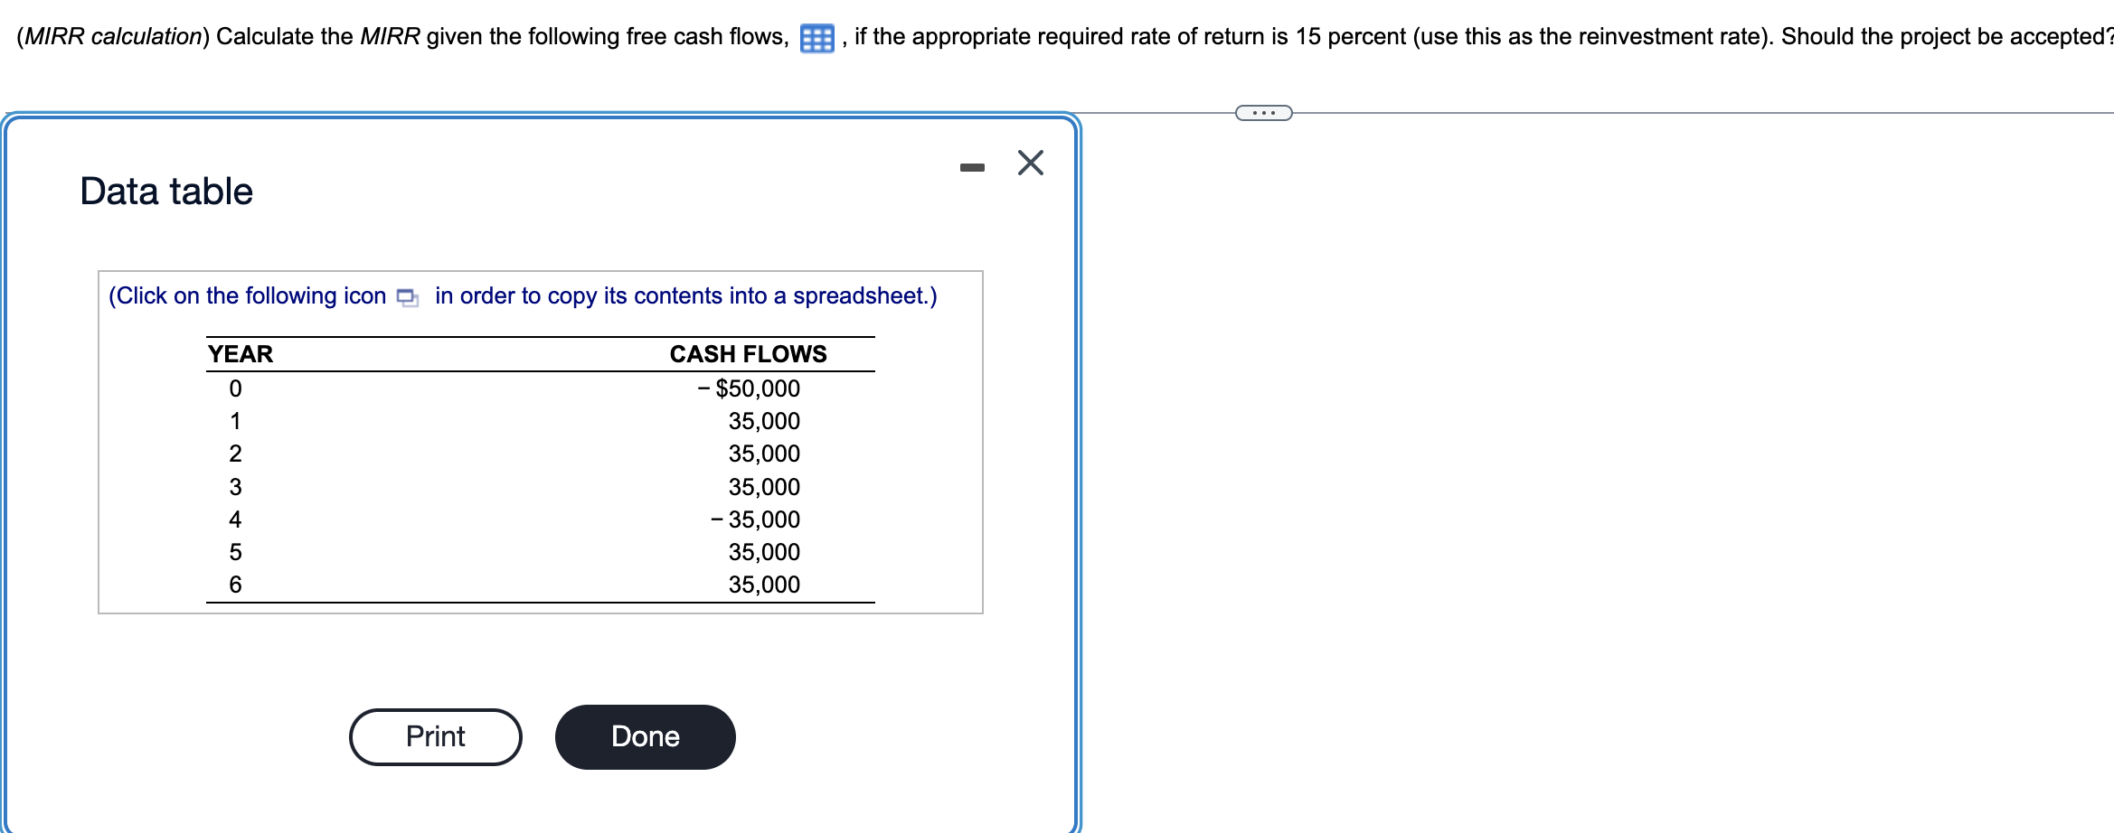Select the CASH FLOWS column header
Image resolution: width=2114 pixels, height=833 pixels.
coord(748,354)
